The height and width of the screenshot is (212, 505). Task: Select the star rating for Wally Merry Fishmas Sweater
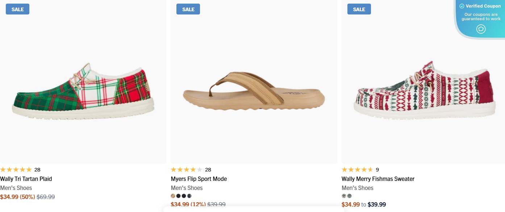357,169
